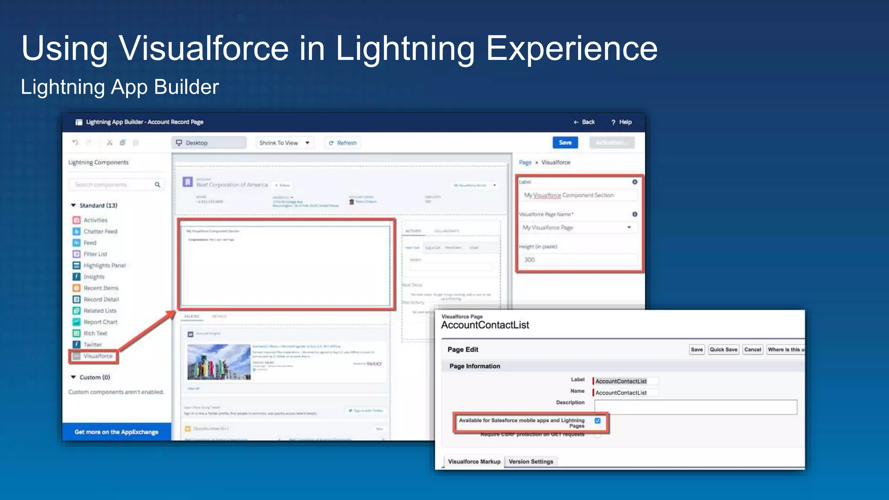Screen dimensions: 889x500
Task: Click the Label input in properties panel
Action: click(x=579, y=195)
